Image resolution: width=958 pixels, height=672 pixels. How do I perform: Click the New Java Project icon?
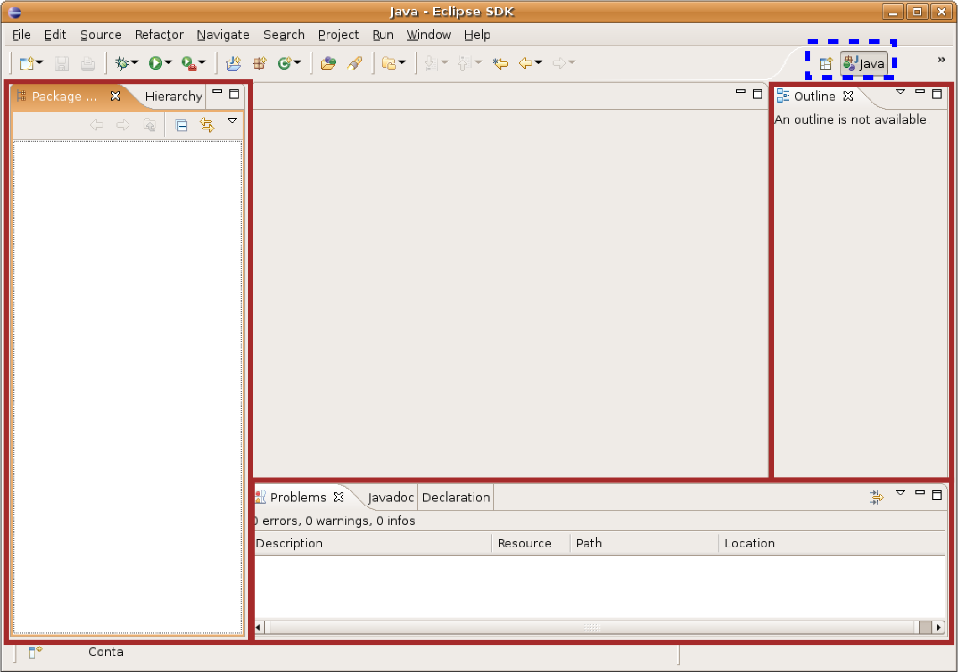click(233, 63)
